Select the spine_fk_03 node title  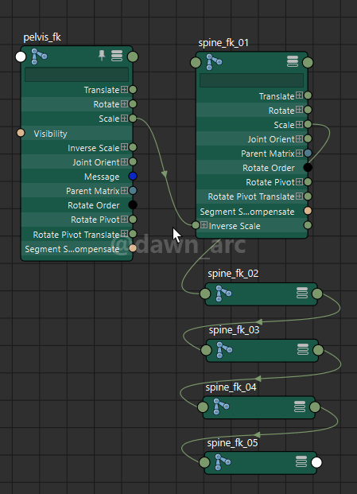click(x=235, y=330)
